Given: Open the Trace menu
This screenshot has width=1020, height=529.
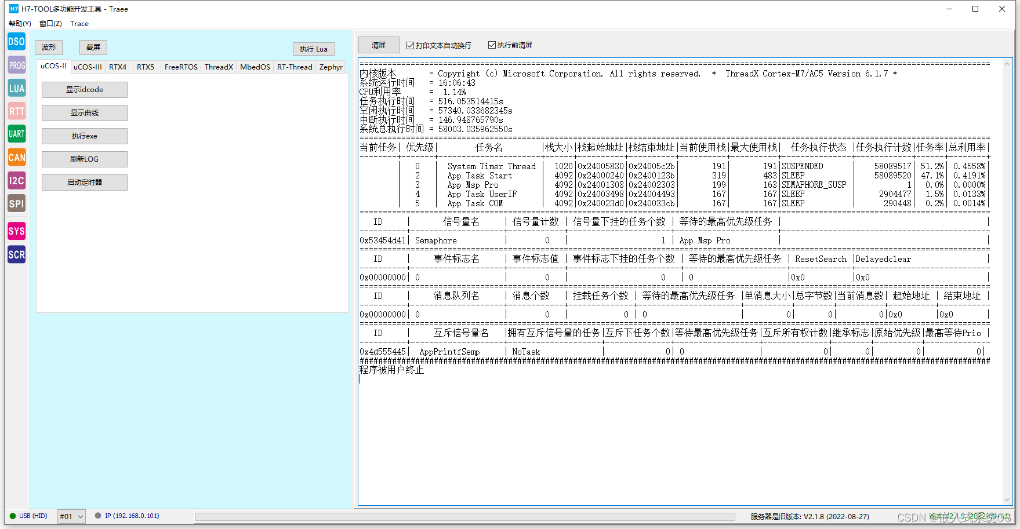Looking at the screenshot, I should pyautogui.click(x=79, y=24).
